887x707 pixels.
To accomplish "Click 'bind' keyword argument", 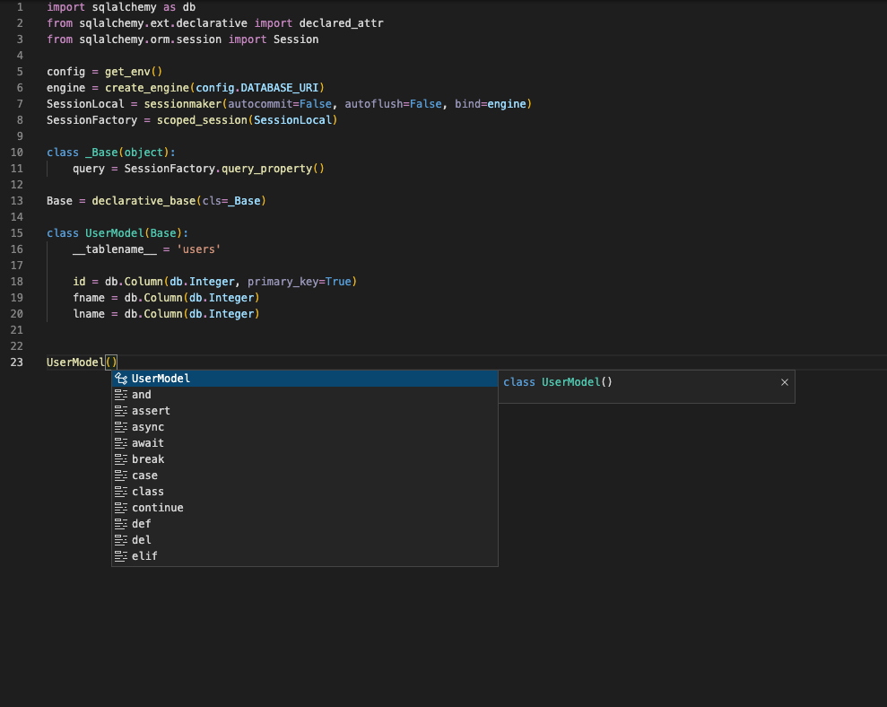I will [x=468, y=104].
